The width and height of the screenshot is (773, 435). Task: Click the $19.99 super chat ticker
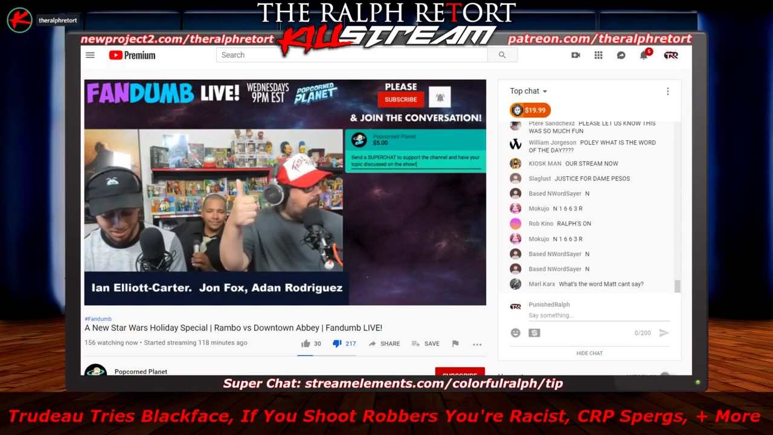[x=530, y=110]
